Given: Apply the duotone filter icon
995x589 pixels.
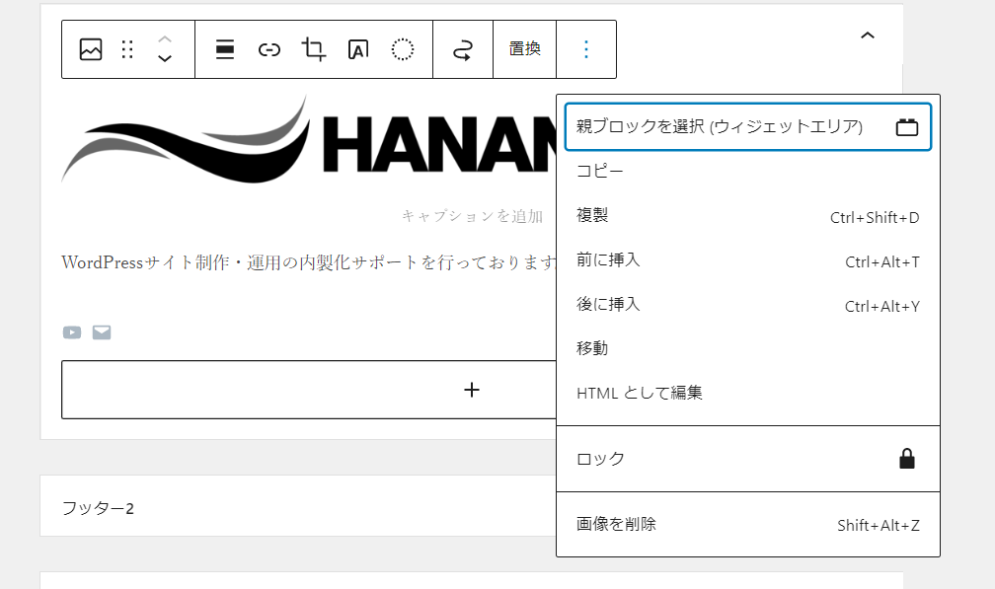Looking at the screenshot, I should (403, 49).
